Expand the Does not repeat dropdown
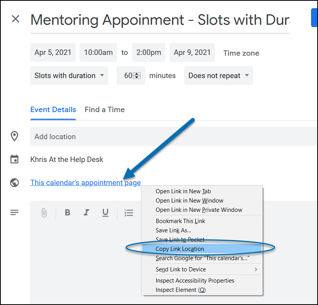The width and height of the screenshot is (318, 305). coord(218,76)
